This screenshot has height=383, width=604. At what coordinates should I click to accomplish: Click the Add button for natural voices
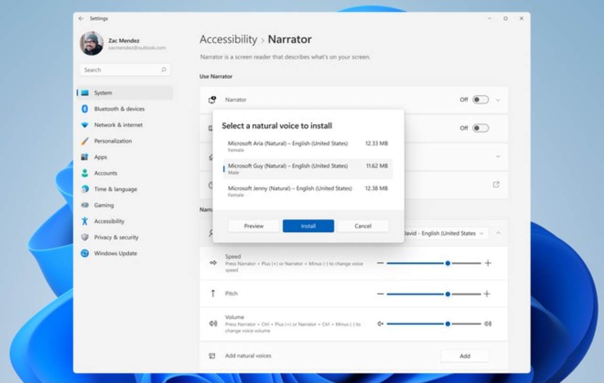465,356
